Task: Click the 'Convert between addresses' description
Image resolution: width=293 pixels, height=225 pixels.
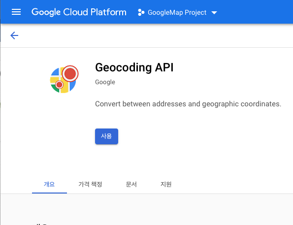Action: 188,104
